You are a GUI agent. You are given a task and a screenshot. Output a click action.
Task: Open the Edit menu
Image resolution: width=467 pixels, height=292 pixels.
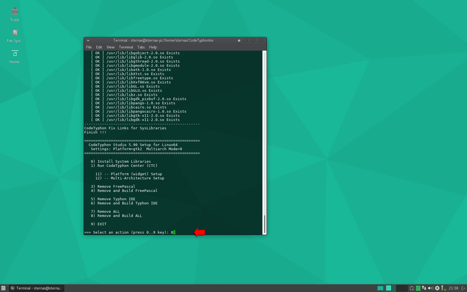(99, 47)
